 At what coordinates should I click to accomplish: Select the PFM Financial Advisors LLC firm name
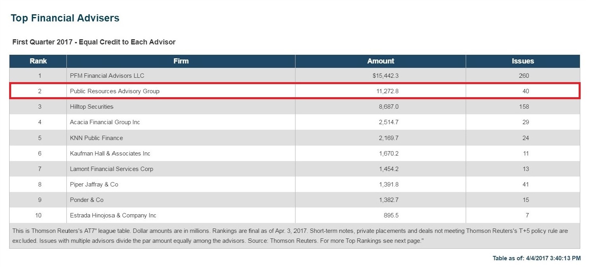pyautogui.click(x=107, y=75)
